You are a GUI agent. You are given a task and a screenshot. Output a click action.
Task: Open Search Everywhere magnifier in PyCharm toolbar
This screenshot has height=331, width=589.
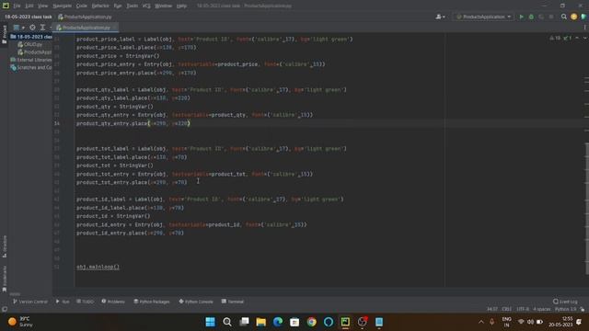564,17
